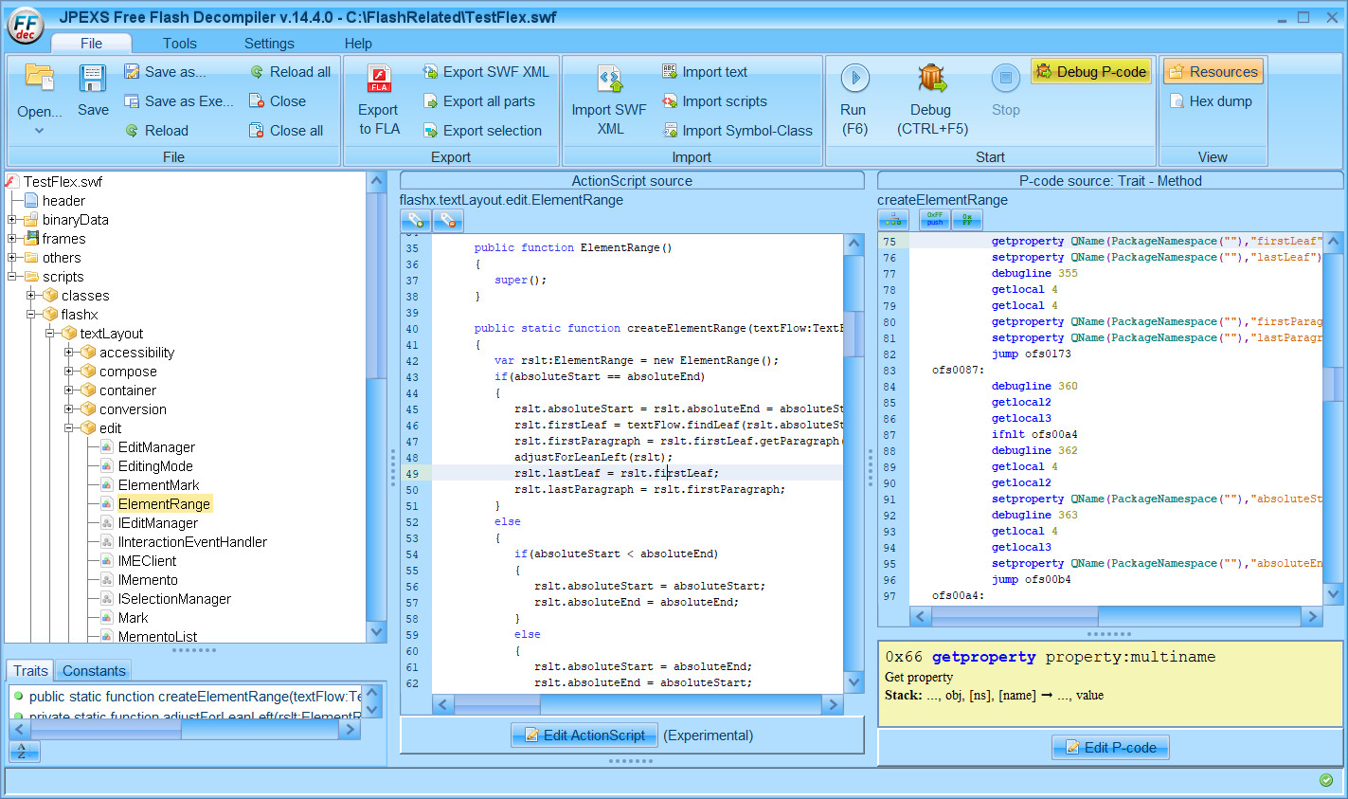Click the green status check icon
This screenshot has width=1348, height=799.
point(1326,780)
